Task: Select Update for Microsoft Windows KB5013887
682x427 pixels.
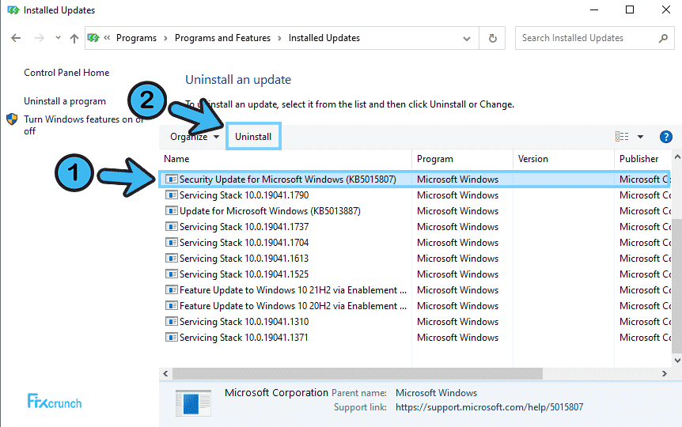Action: coord(415,211)
